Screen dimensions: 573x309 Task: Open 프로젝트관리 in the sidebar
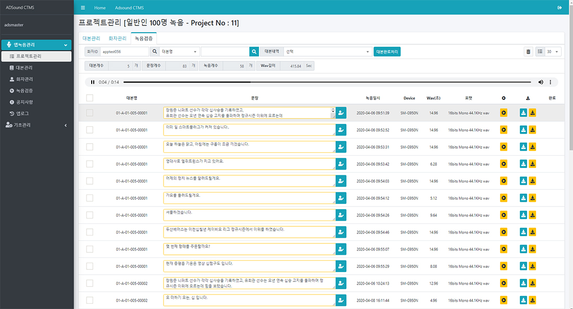(x=36, y=56)
